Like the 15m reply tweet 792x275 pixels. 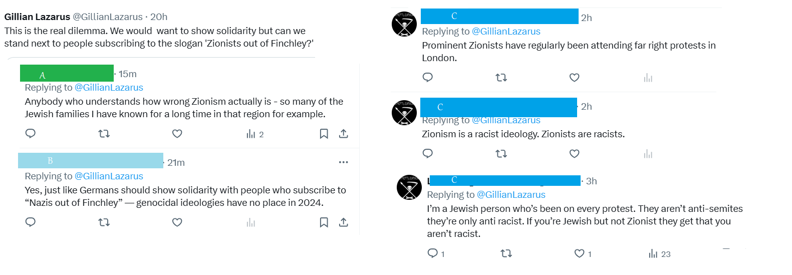(177, 134)
